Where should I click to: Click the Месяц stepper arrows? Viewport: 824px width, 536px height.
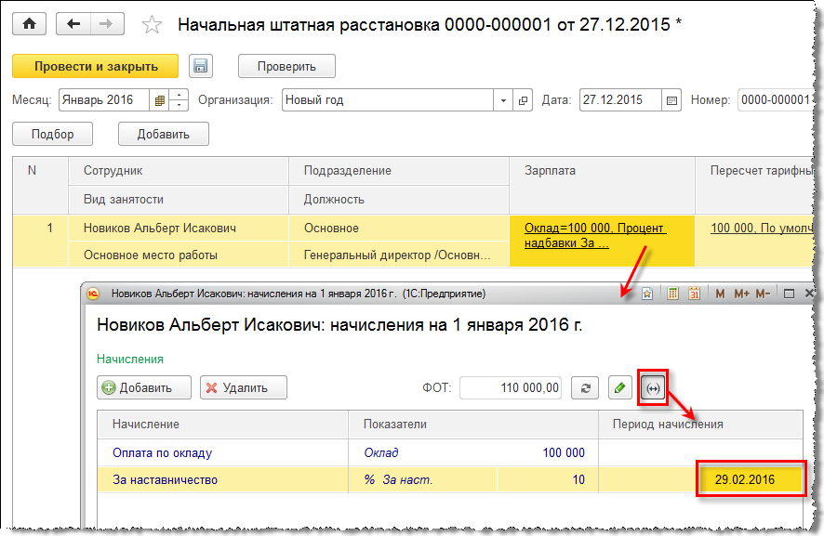(179, 100)
